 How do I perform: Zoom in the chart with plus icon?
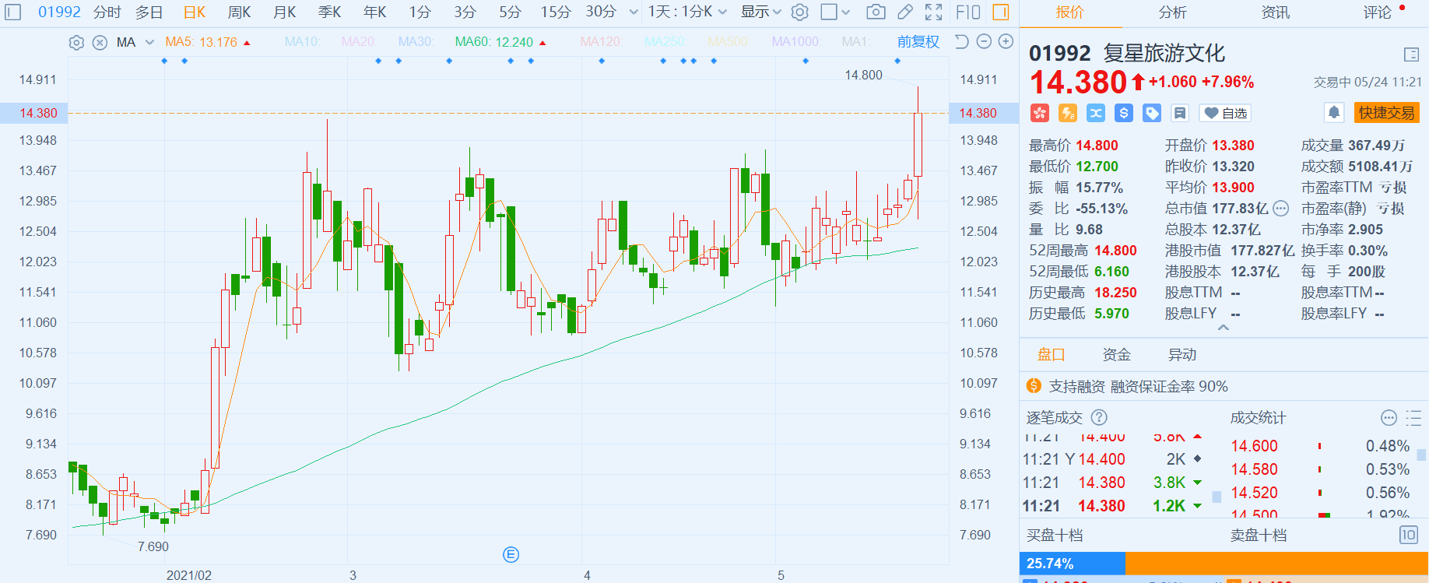(1006, 41)
